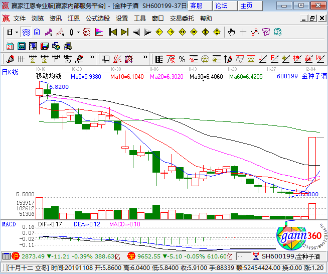
Task: Click the teal 线 toolbar icon
Action: pyautogui.click(x=277, y=32)
